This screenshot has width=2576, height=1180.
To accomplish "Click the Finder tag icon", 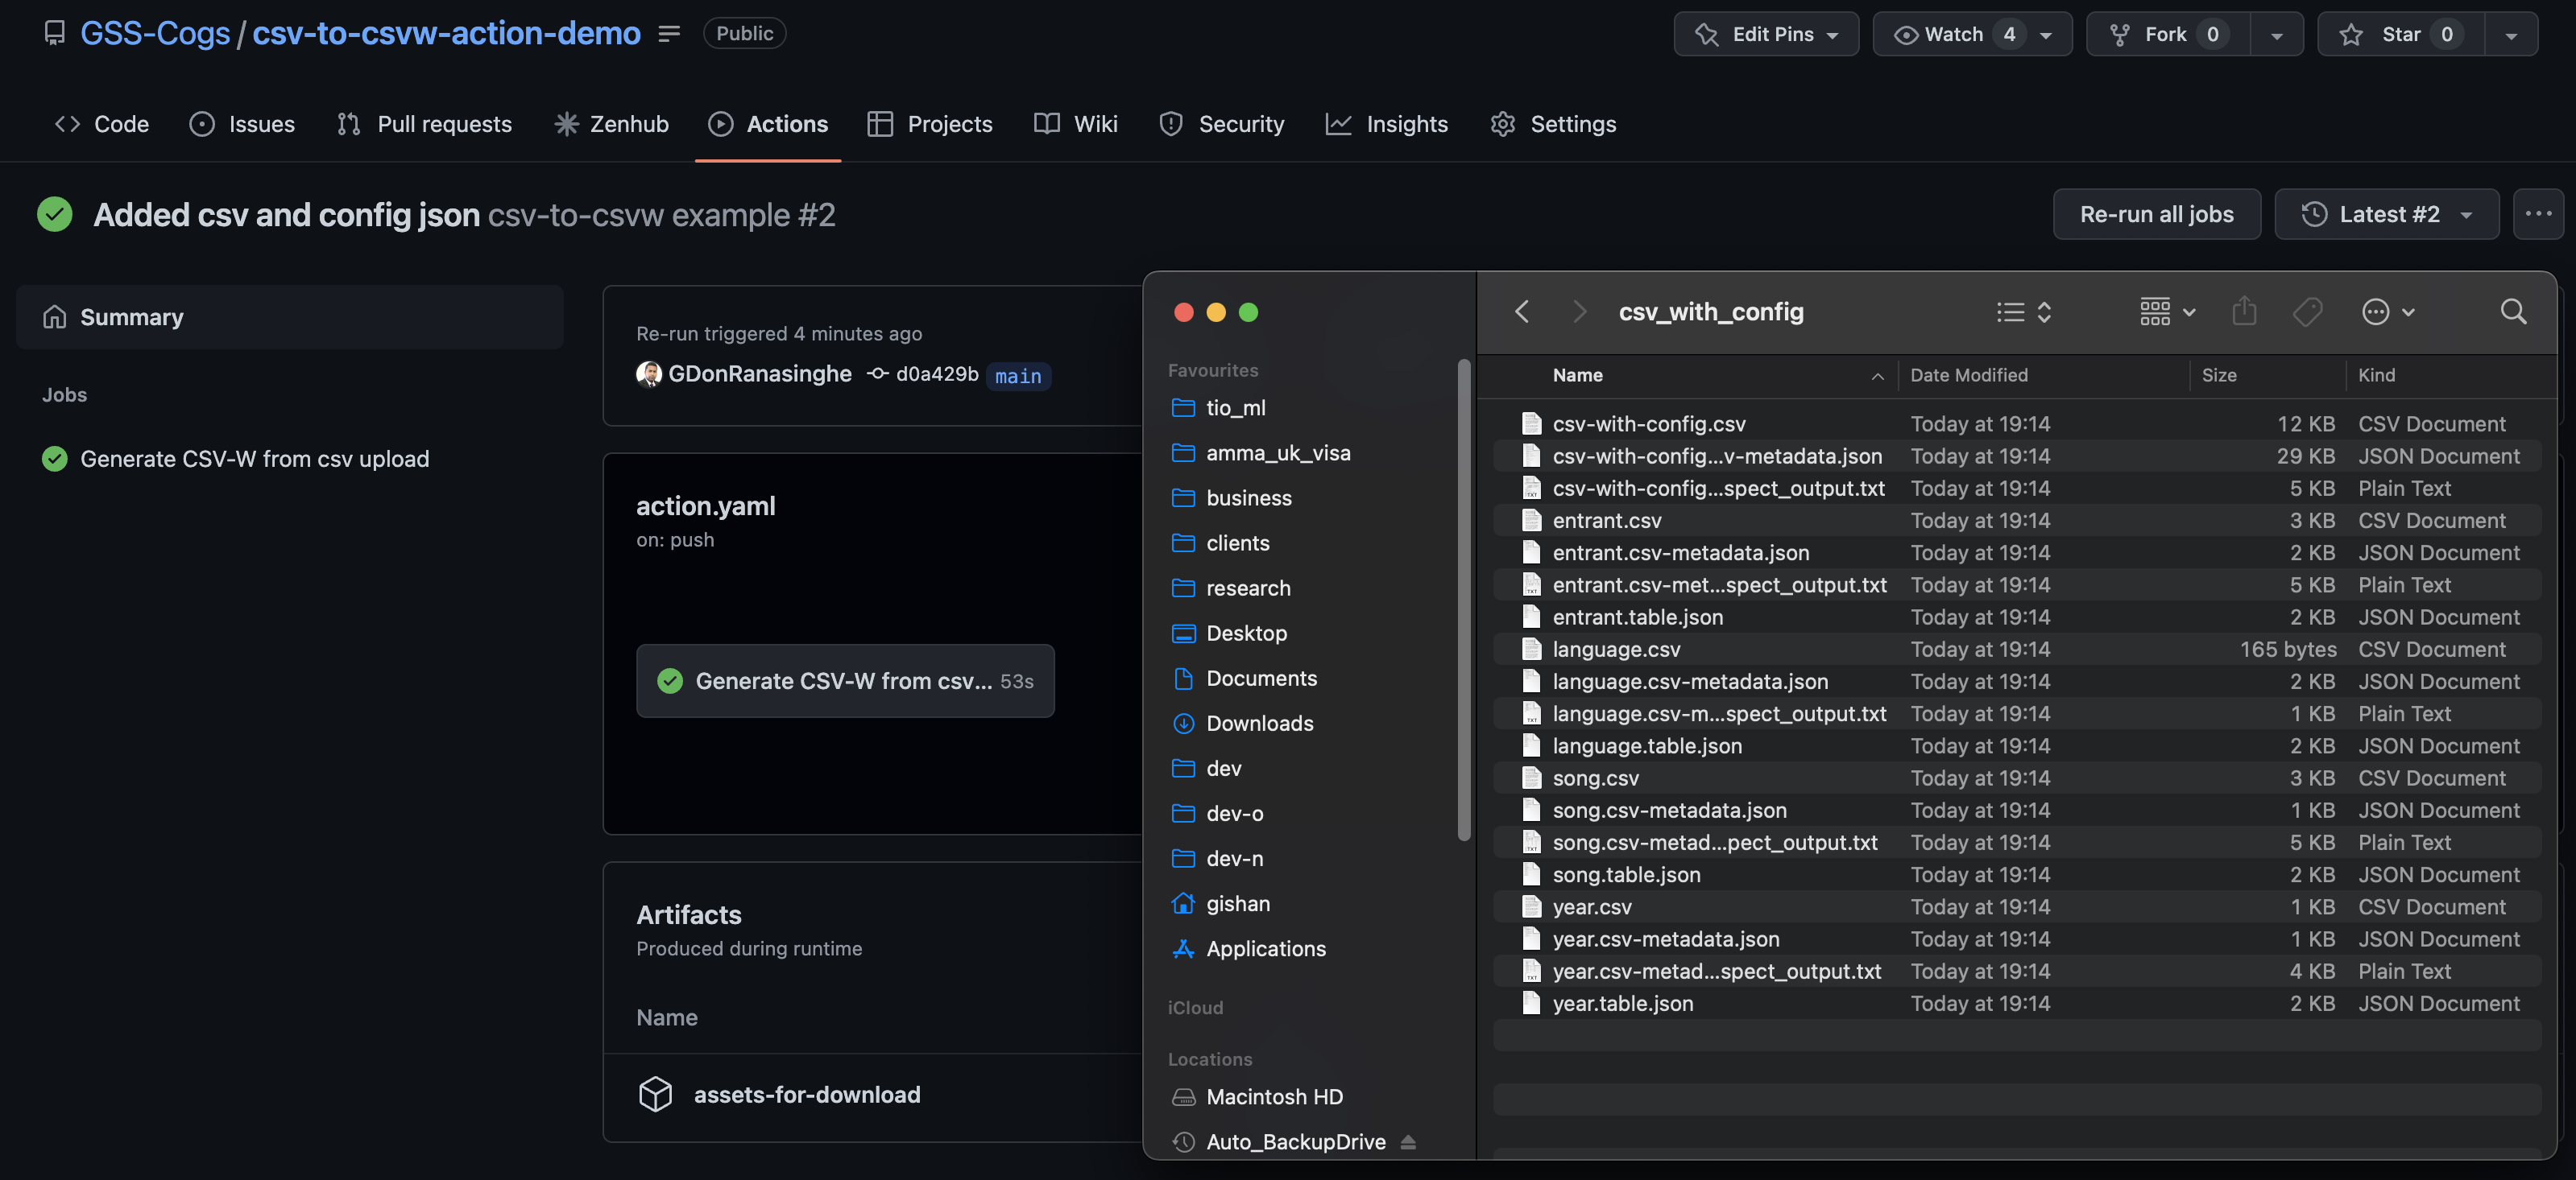I will 2307,312.
